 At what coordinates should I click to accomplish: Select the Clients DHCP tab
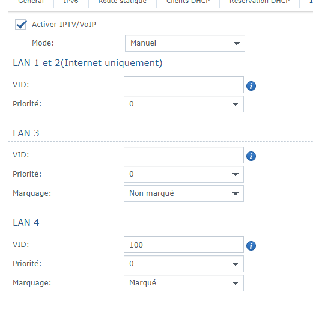[x=188, y=2]
